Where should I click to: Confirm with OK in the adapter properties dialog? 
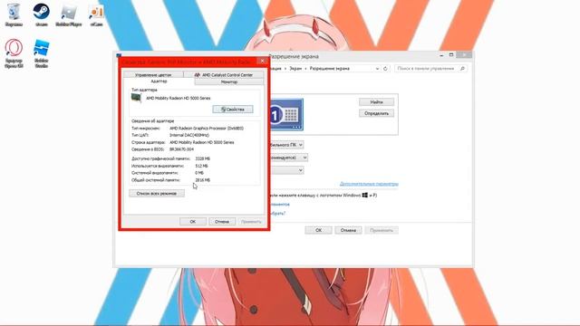tap(193, 222)
